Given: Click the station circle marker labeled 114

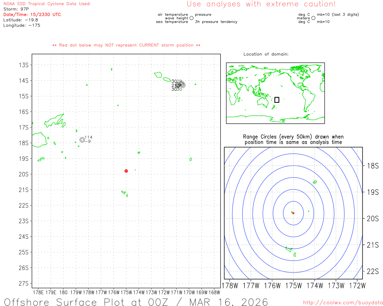Looking at the screenshot, I should 82,140.
